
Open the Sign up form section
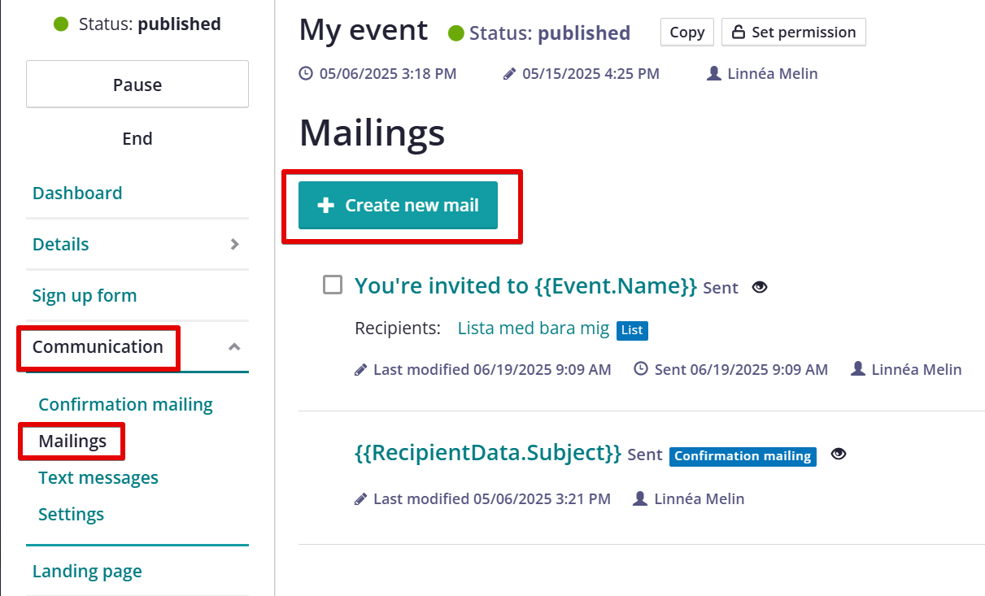85,295
